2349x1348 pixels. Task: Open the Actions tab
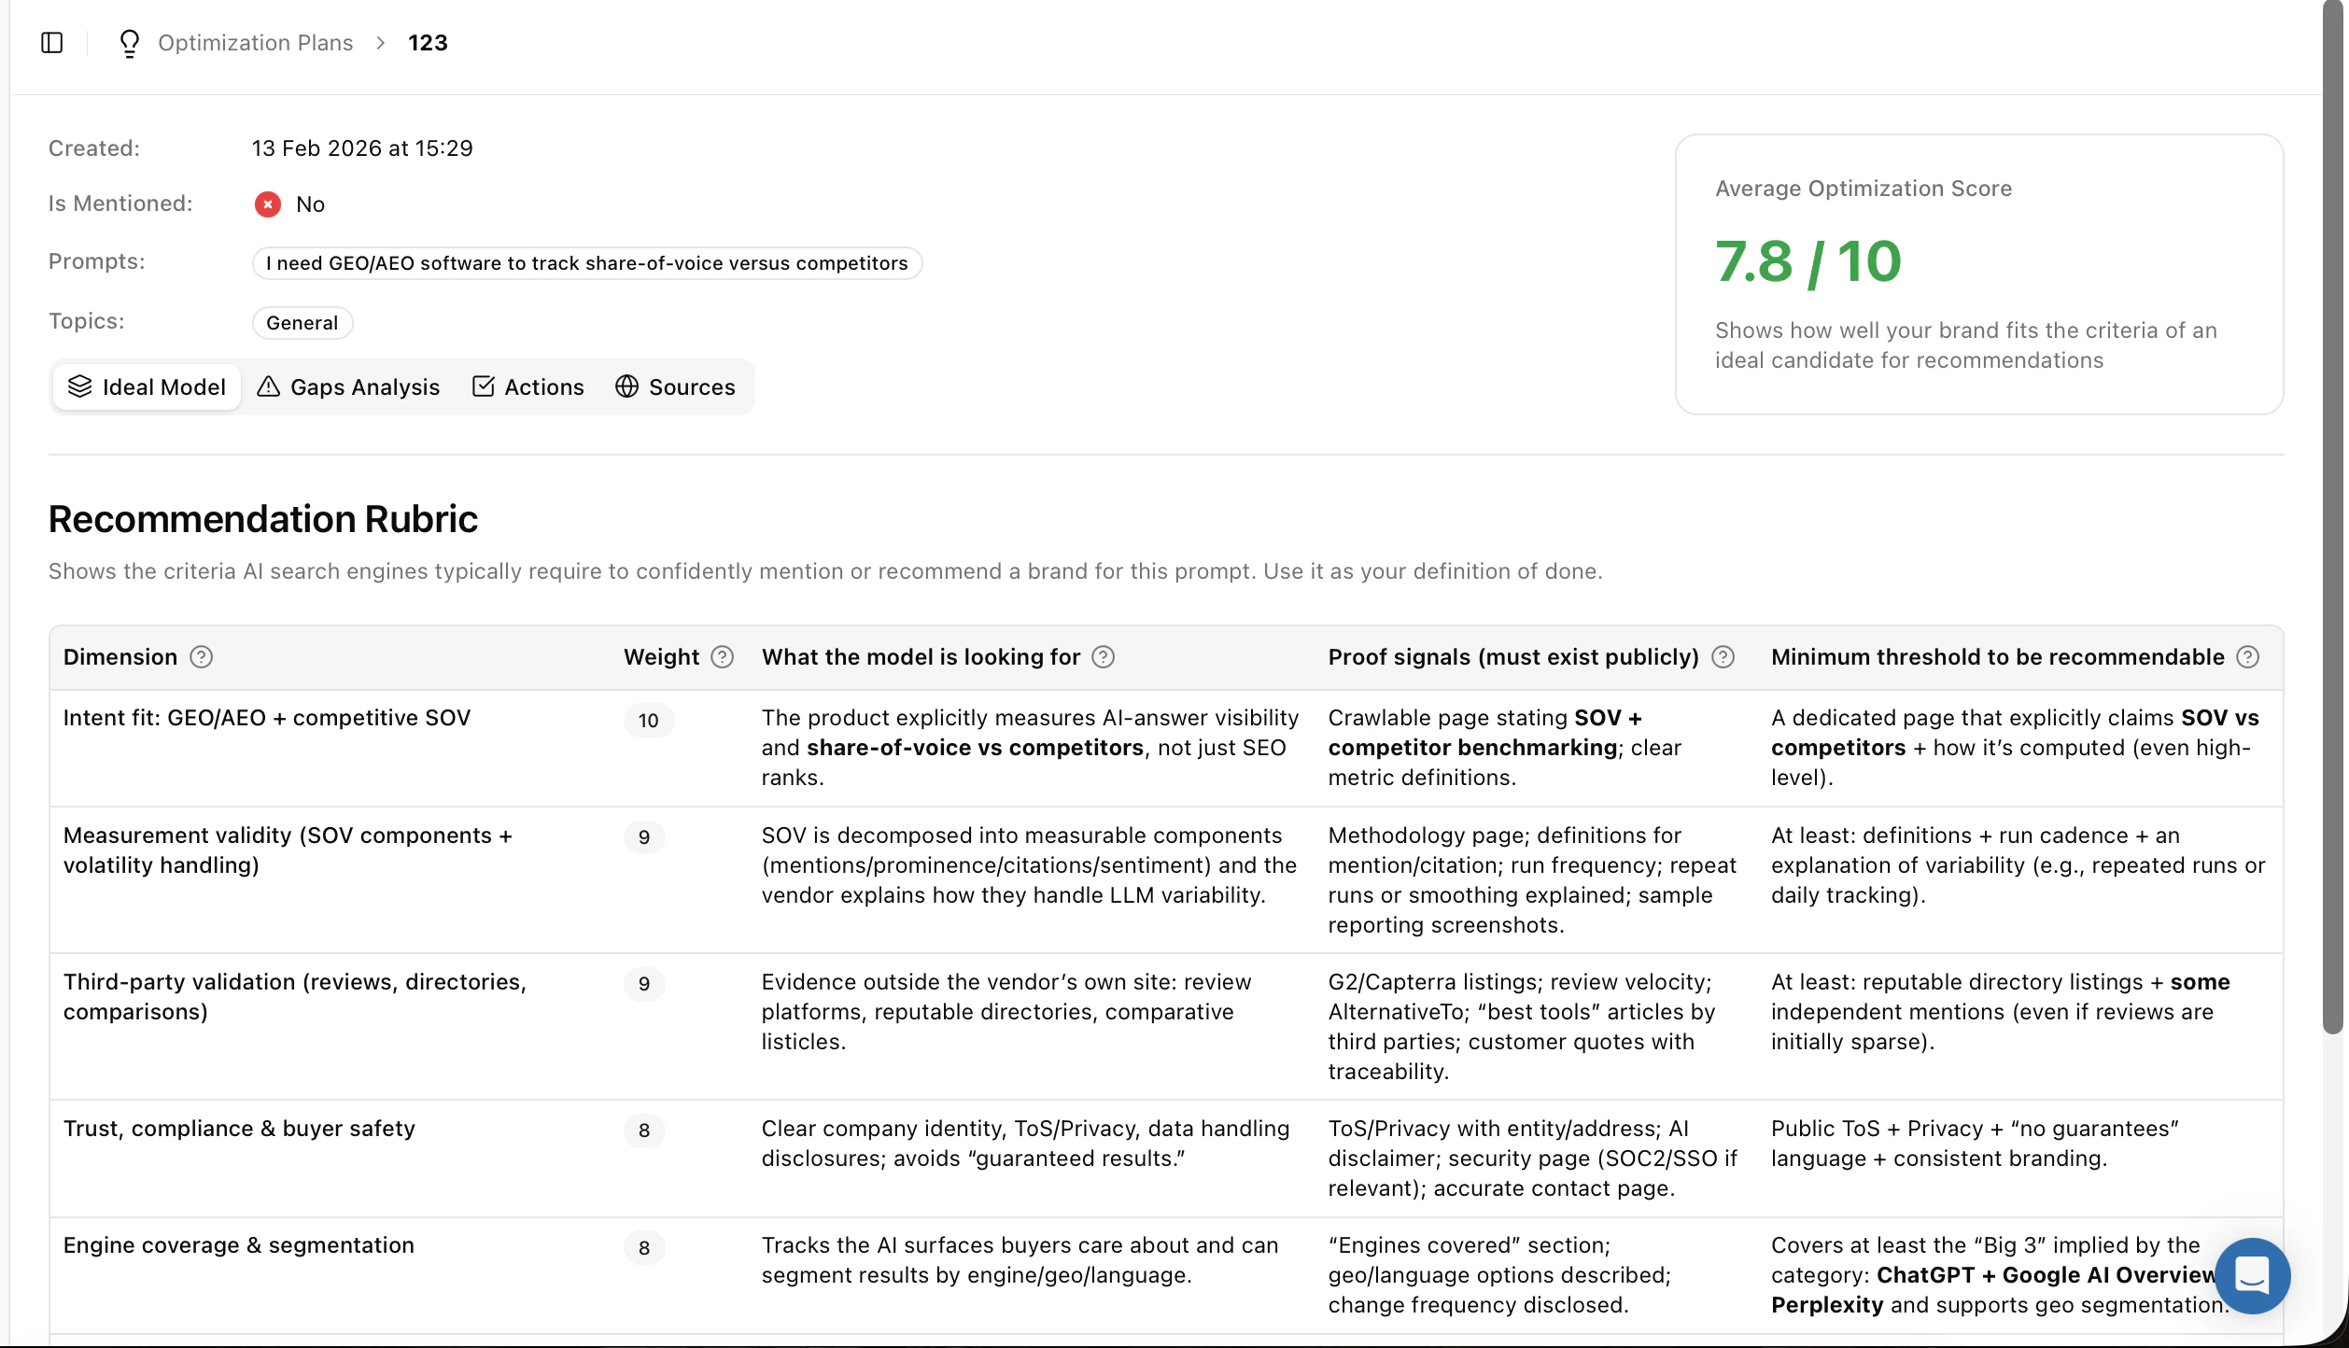(528, 387)
